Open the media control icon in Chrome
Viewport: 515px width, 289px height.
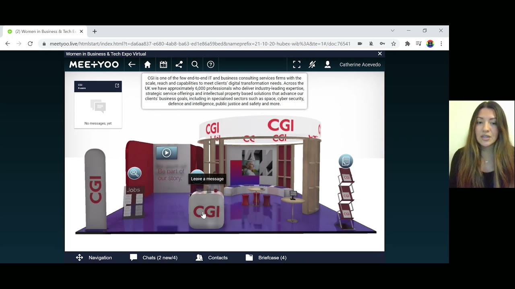pyautogui.click(x=419, y=44)
